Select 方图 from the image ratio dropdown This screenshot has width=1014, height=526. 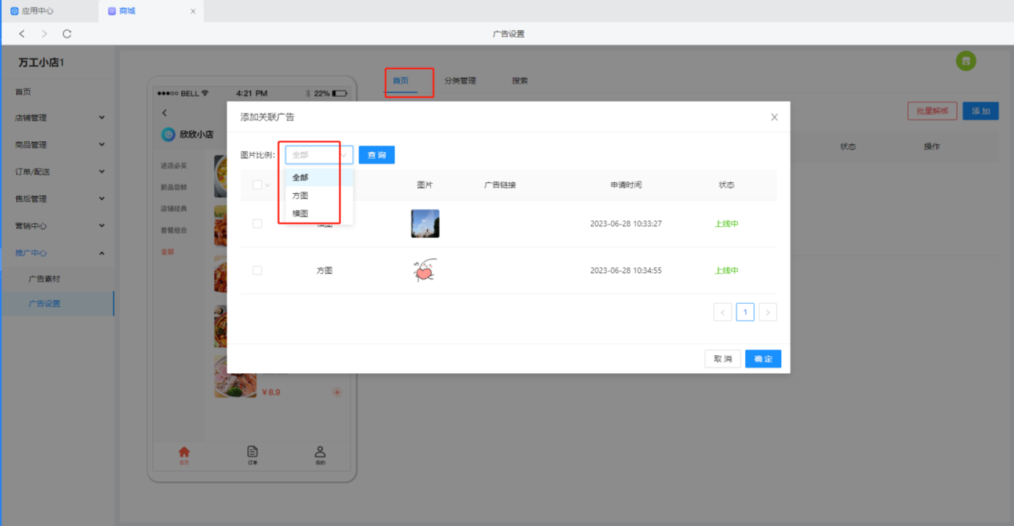click(300, 196)
